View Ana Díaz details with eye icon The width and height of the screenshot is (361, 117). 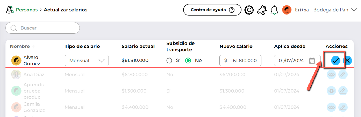[331, 75]
